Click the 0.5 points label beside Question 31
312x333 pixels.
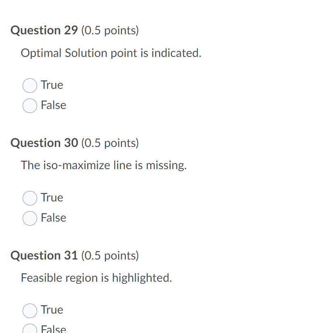click(x=110, y=256)
